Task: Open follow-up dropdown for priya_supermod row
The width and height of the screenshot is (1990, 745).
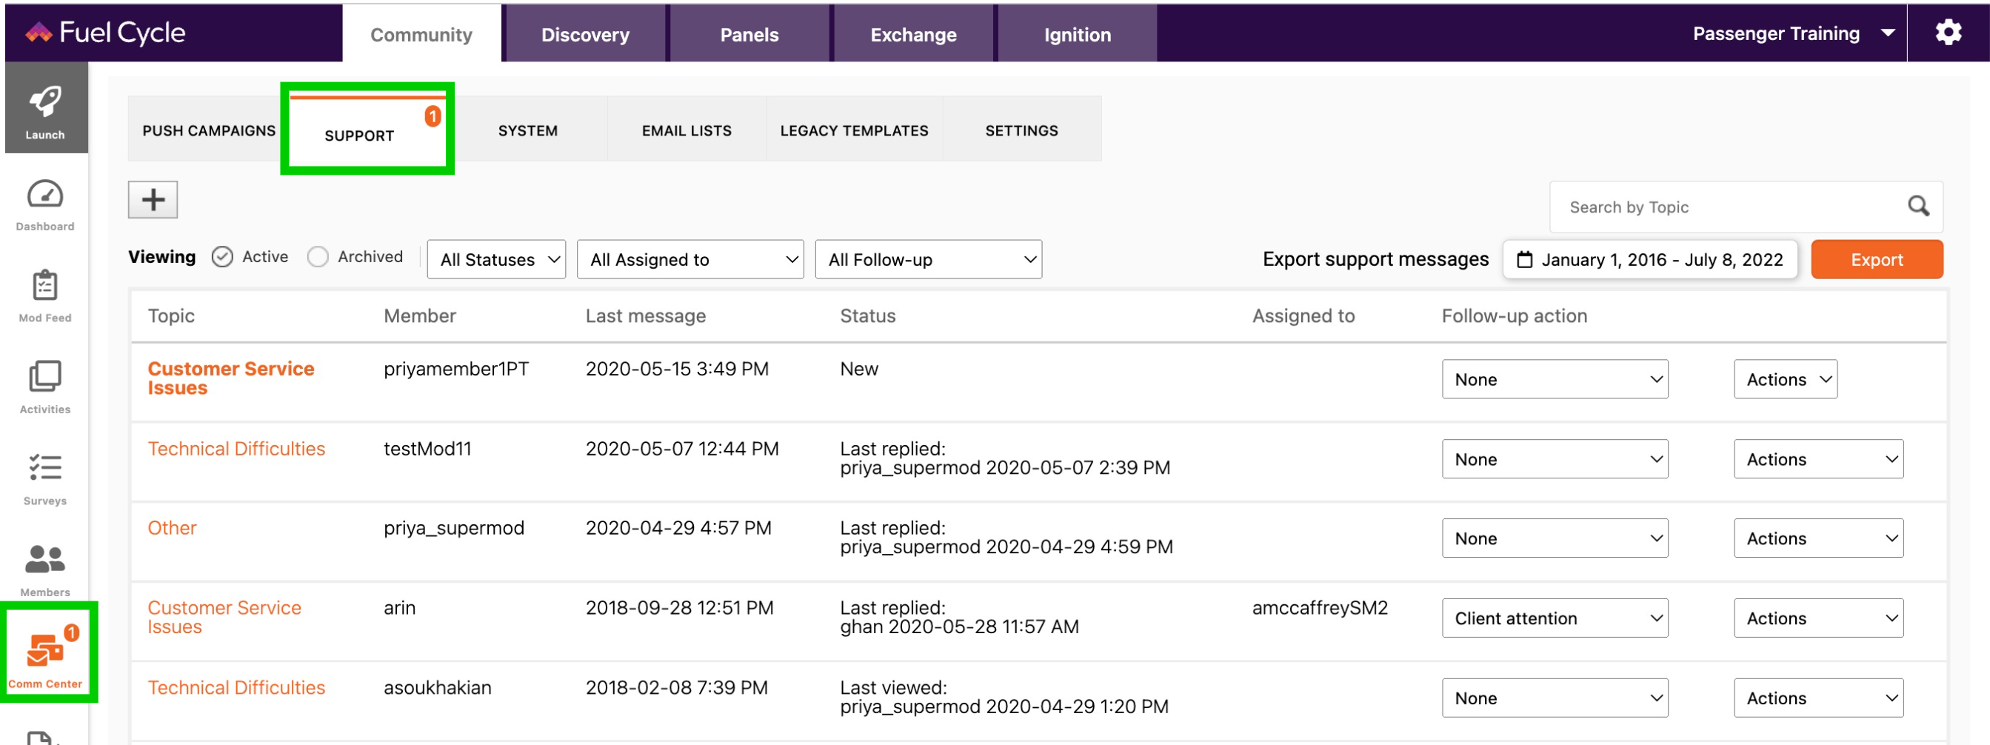Action: point(1555,538)
